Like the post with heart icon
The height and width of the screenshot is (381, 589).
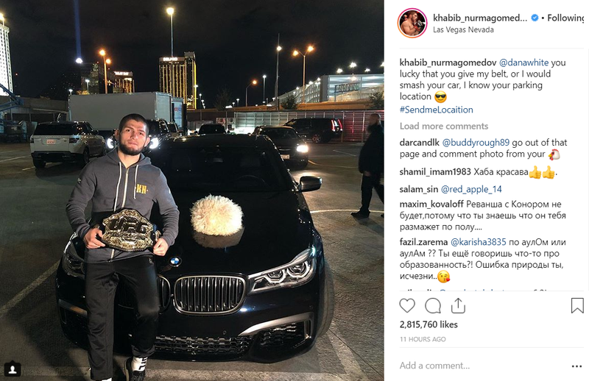[x=407, y=305]
